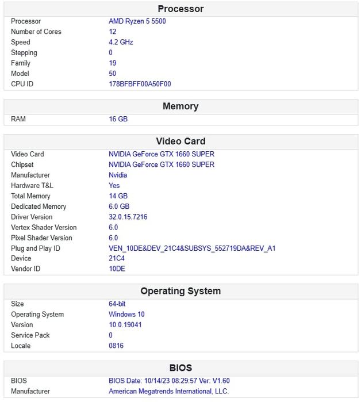
Task: Click the Hardware T&L value 'Yes'
Action: pyautogui.click(x=114, y=185)
